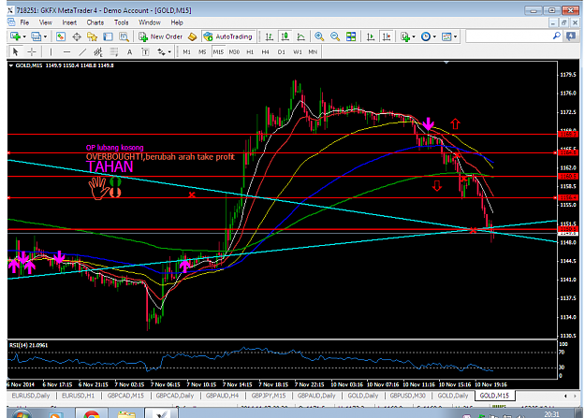Click in the toolbar search field

[x=509, y=36]
